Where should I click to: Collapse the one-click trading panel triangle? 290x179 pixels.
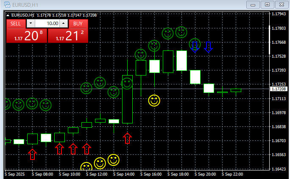(8, 15)
